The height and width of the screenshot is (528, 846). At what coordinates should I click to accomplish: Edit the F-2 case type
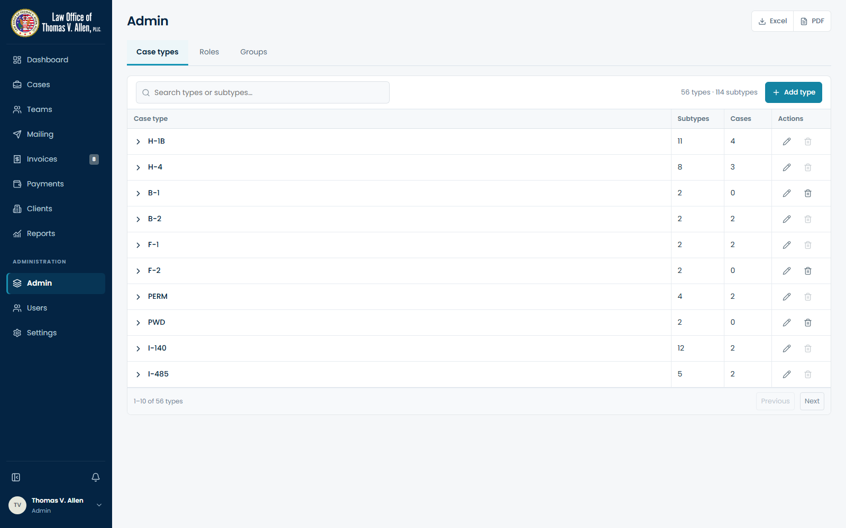(787, 271)
